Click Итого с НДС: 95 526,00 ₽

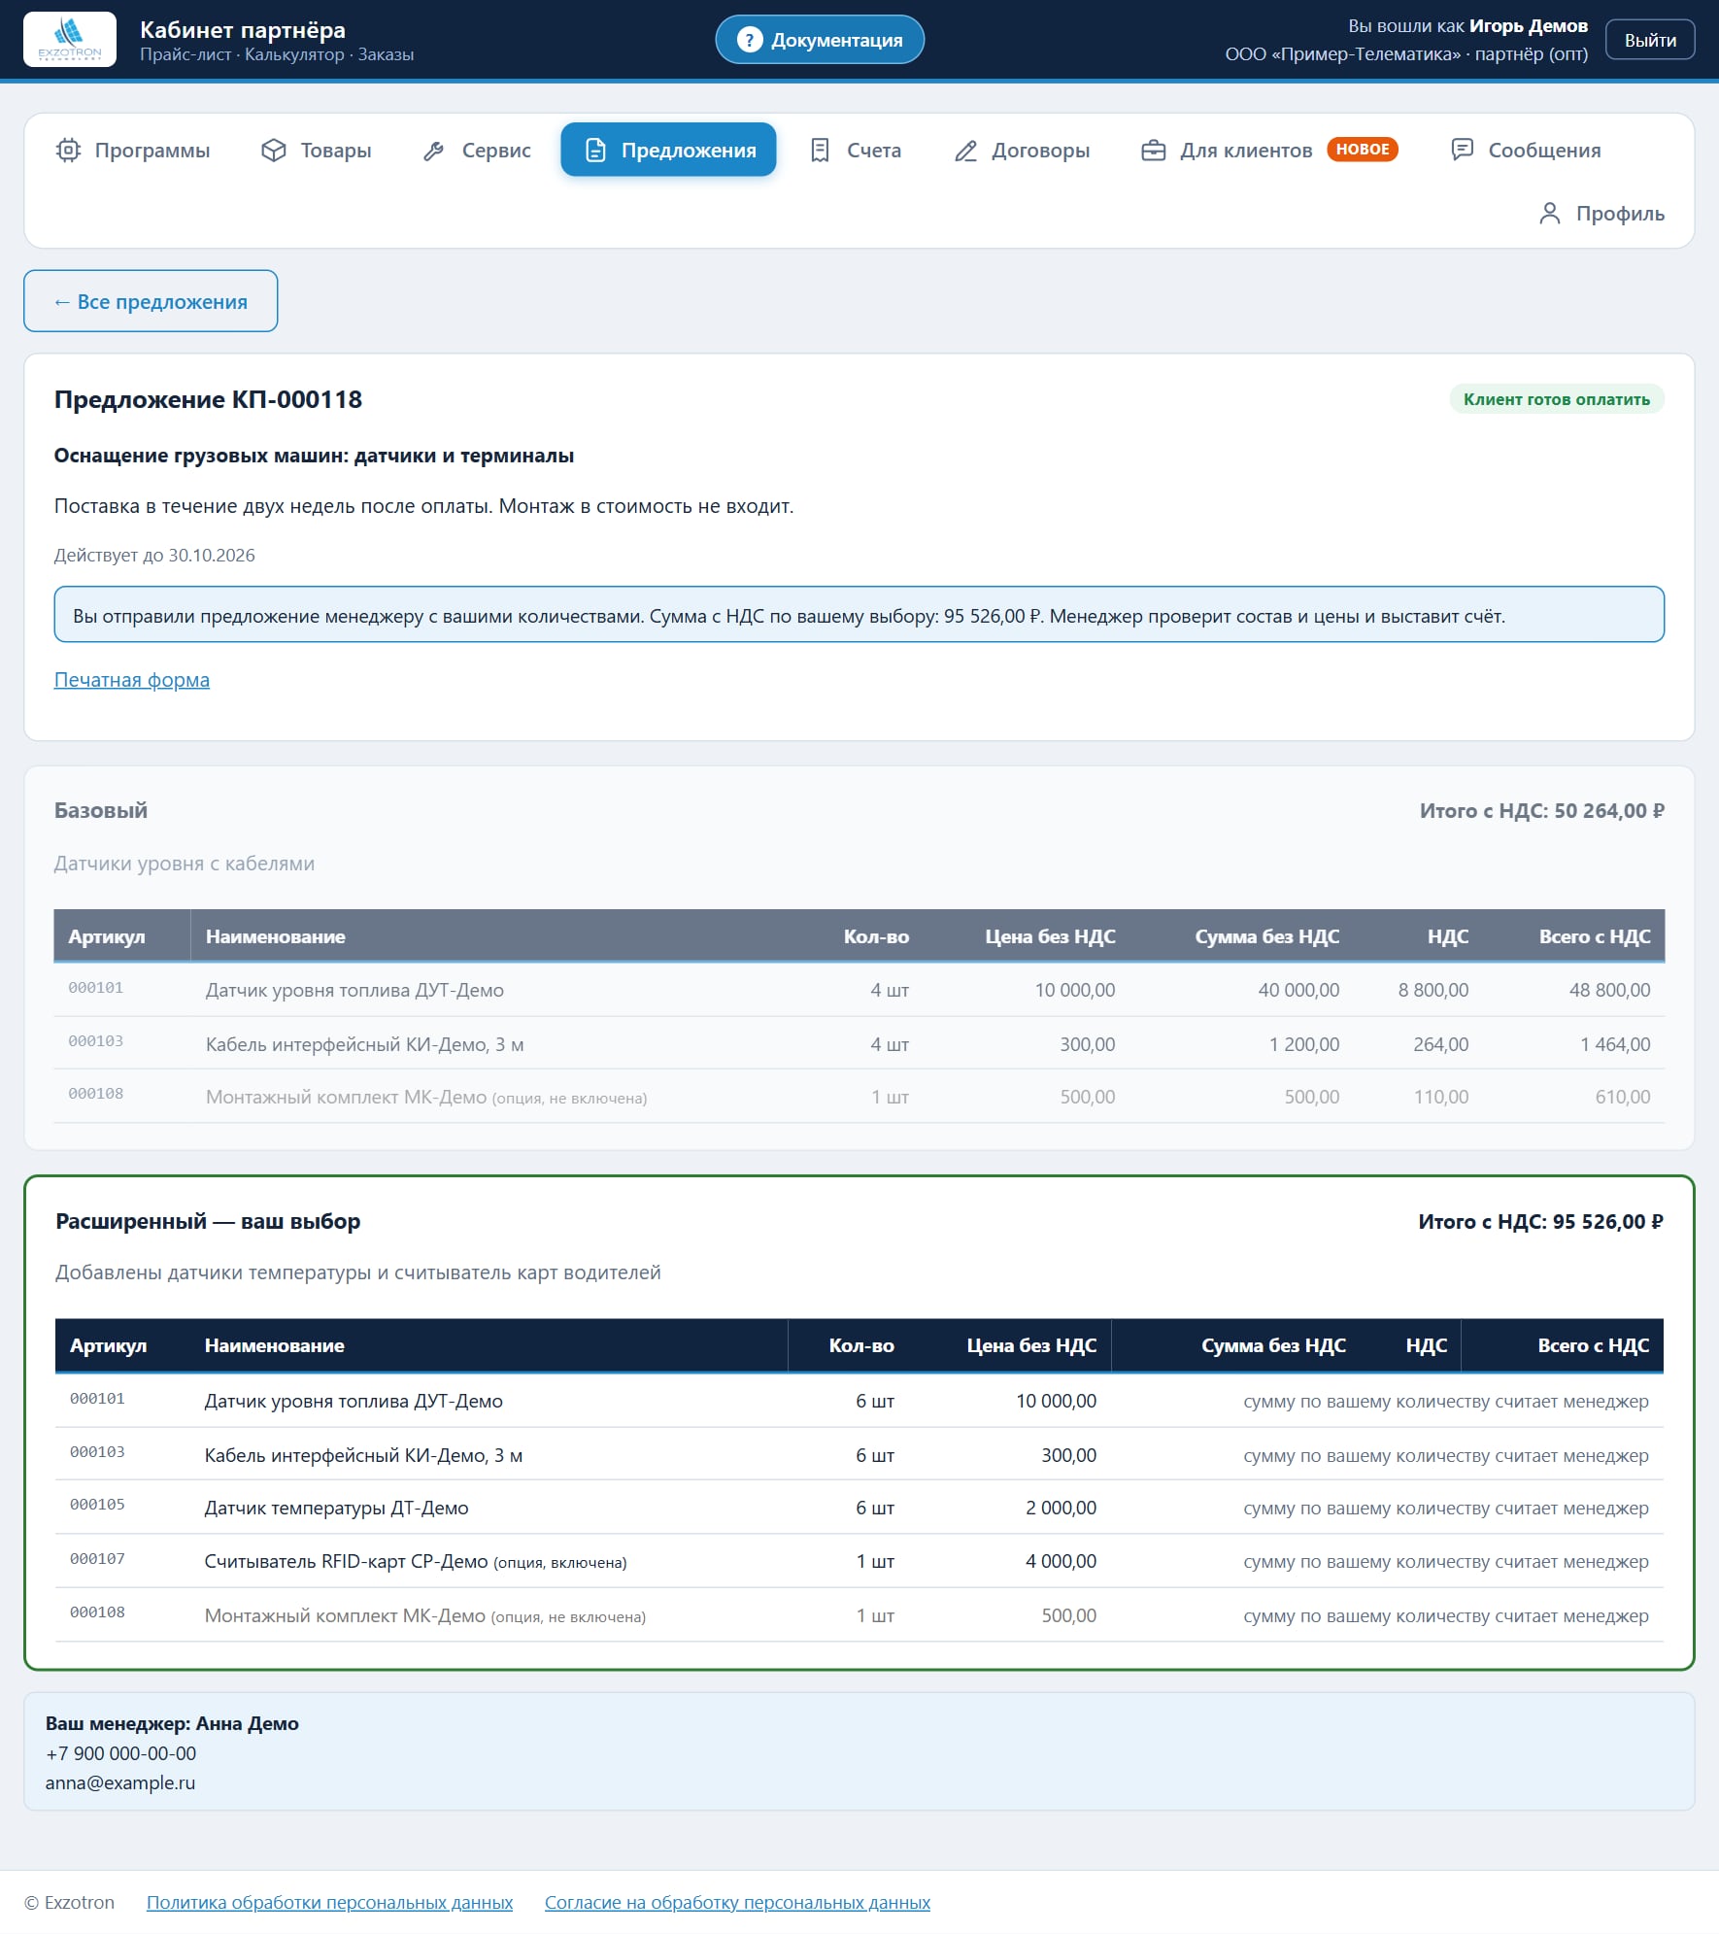[1540, 1221]
